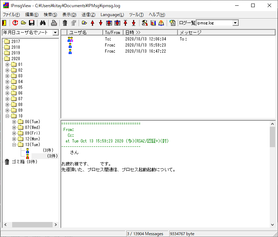Open the 検索(S) menu
Screen dimensions: 278x237
point(50,15)
